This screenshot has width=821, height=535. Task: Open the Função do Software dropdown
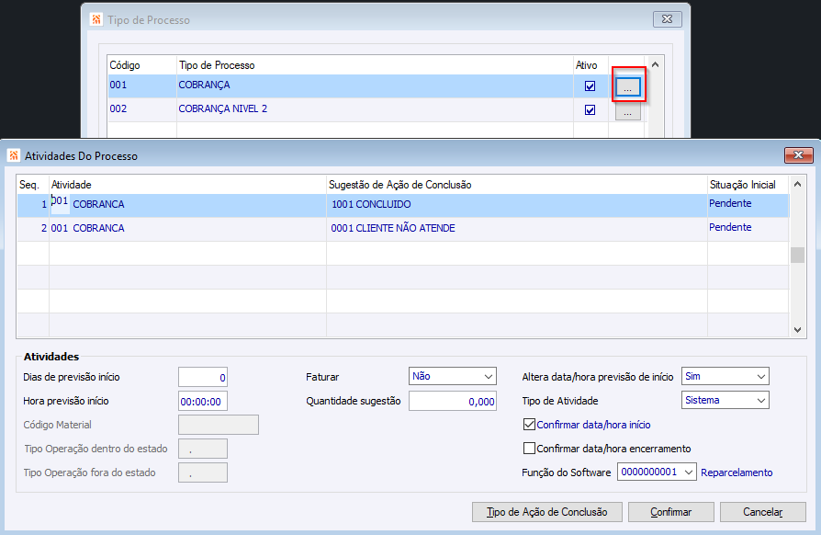(x=657, y=472)
